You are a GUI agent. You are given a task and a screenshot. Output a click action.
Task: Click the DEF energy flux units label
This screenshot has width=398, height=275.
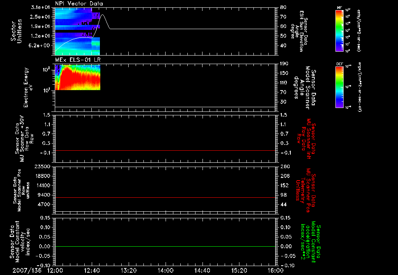[359, 87]
